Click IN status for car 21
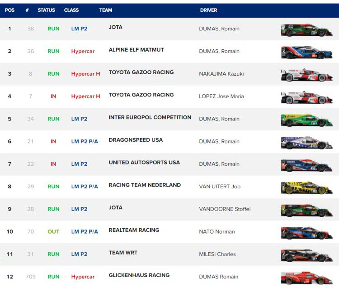Image resolution: width=339 pixels, height=288 pixels. click(x=53, y=141)
